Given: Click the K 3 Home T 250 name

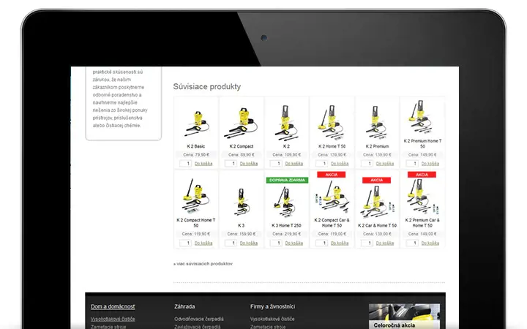Looking at the screenshot, I should click(286, 226).
